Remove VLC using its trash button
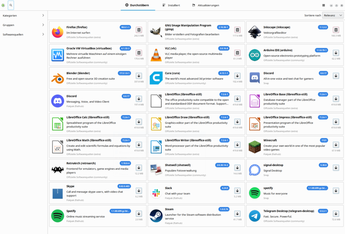The height and width of the screenshot is (234, 345). point(238,53)
